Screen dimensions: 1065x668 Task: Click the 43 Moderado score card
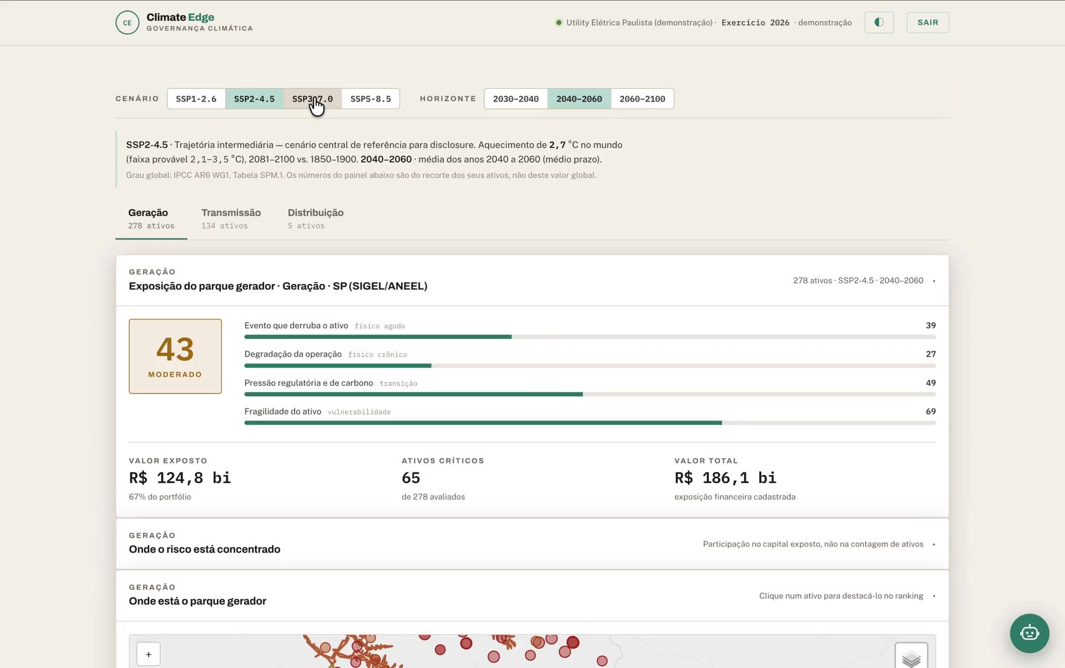pos(175,356)
